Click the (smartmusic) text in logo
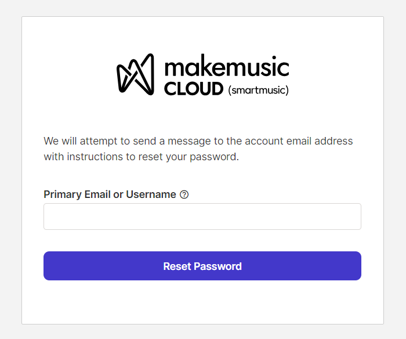Screen dimensions: 406x339 tap(258, 90)
